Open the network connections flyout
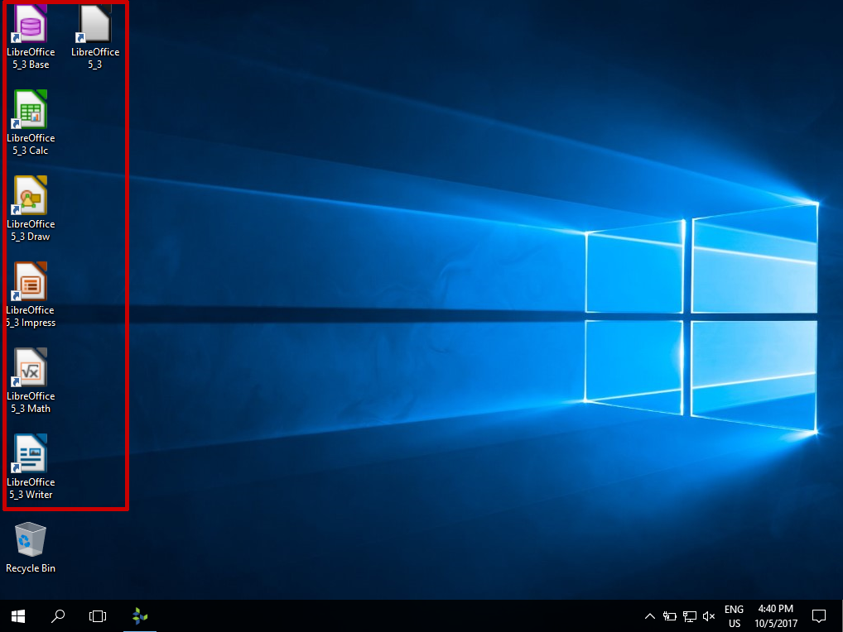Viewport: 843px width, 632px height. coord(689,615)
